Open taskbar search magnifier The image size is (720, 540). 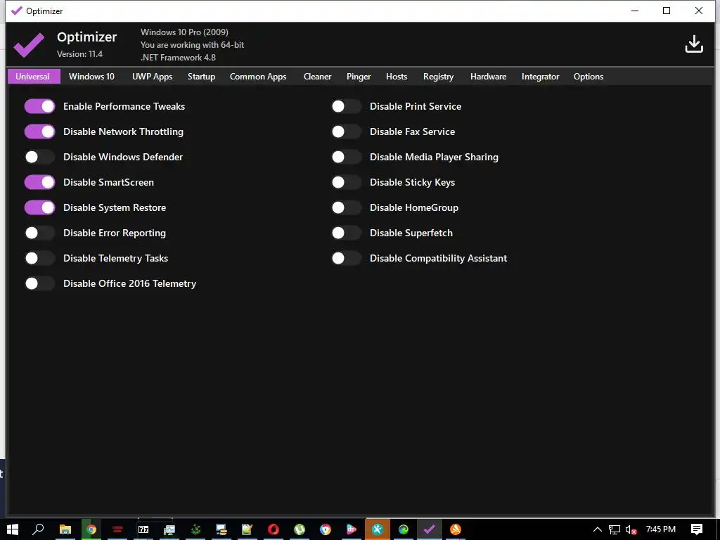pyautogui.click(x=38, y=529)
